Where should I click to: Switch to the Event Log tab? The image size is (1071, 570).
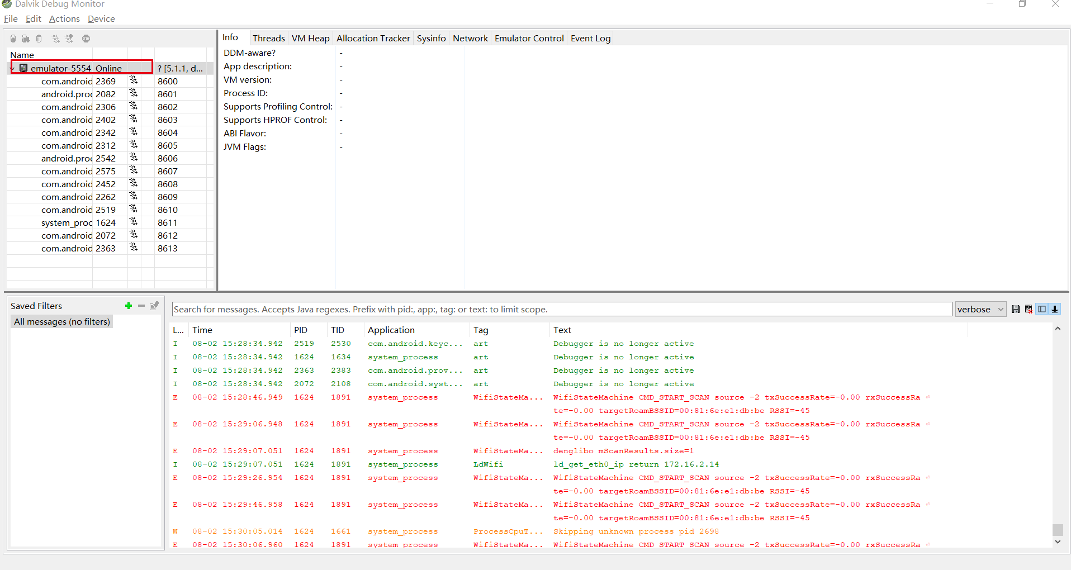click(x=590, y=38)
